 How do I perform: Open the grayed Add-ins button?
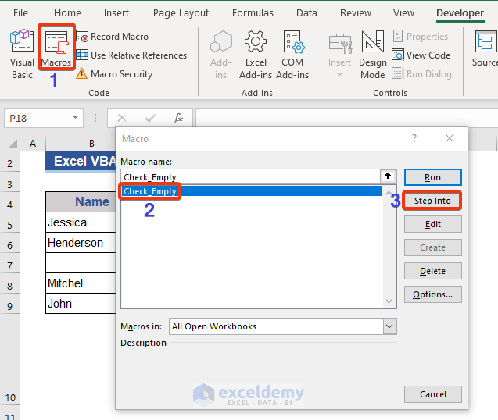(x=220, y=54)
